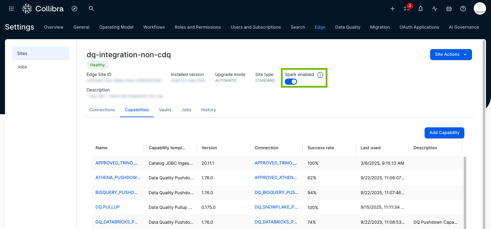Select Jobs in the left sidebar
The image size is (491, 229).
[x=22, y=67]
